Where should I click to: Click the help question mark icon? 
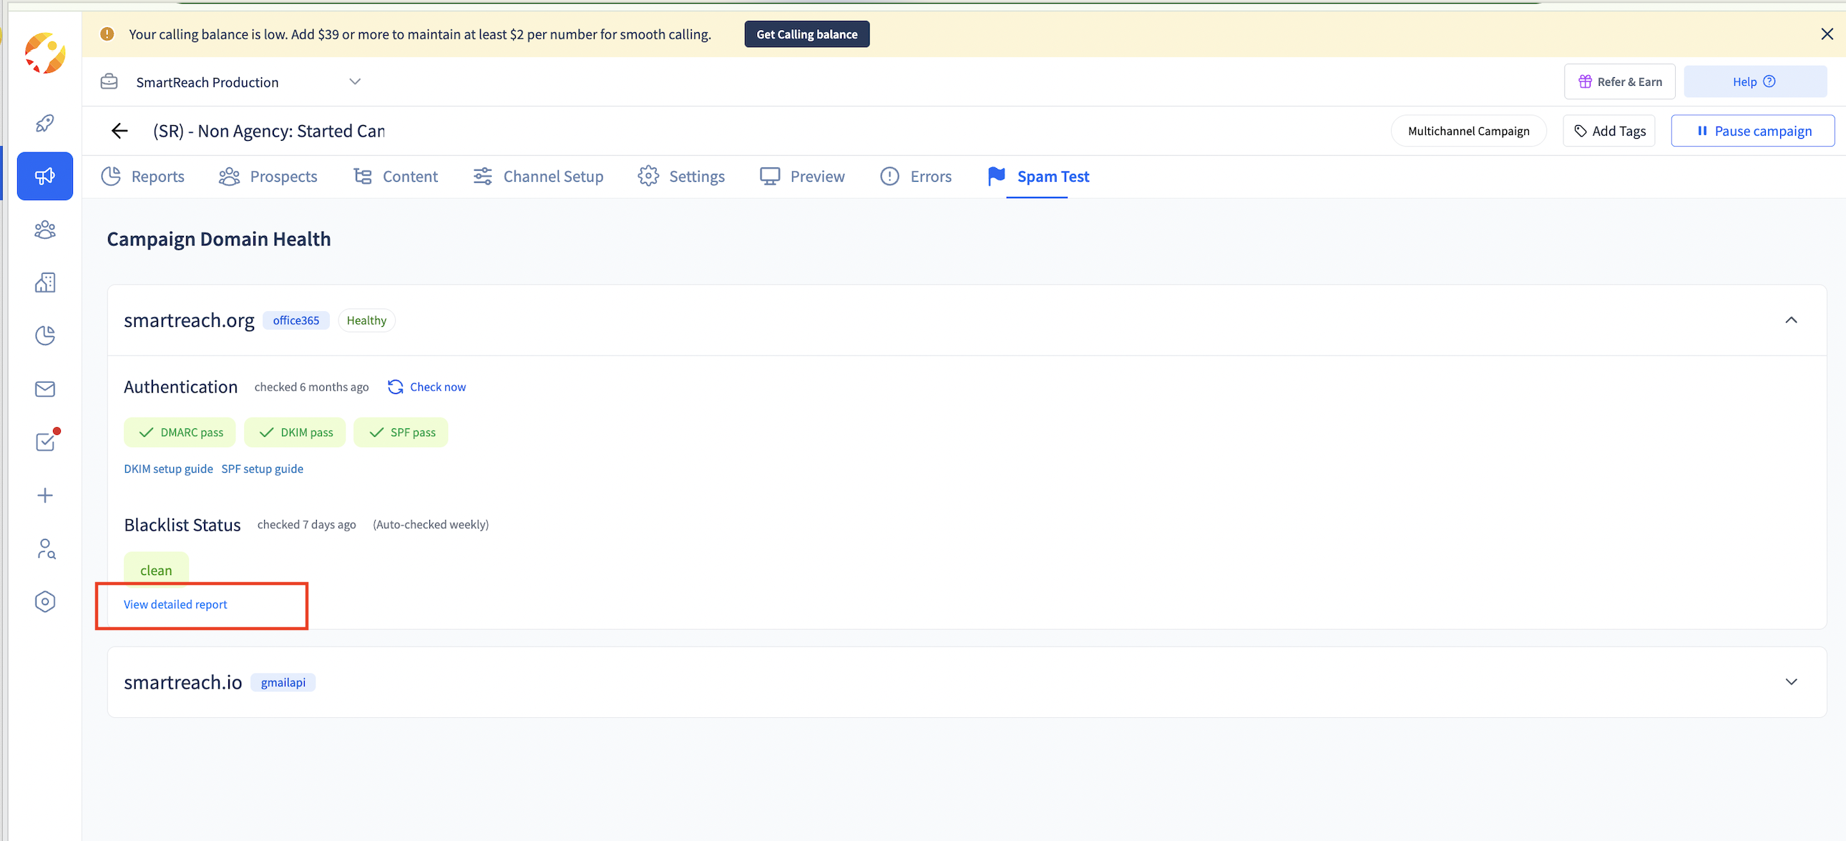[x=1769, y=82]
